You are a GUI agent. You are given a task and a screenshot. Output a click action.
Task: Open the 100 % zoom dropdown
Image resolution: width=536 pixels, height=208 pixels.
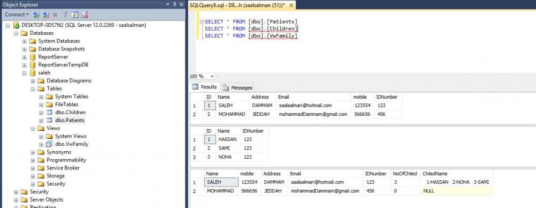tap(212, 76)
